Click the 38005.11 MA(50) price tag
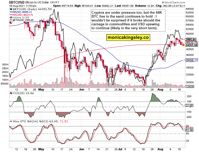This screenshot has width=199, height=152. pos(192,60)
